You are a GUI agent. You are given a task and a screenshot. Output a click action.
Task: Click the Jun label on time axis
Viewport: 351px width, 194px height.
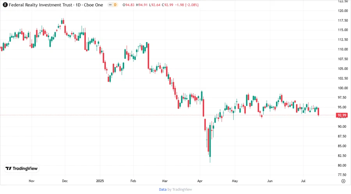pos(270,181)
